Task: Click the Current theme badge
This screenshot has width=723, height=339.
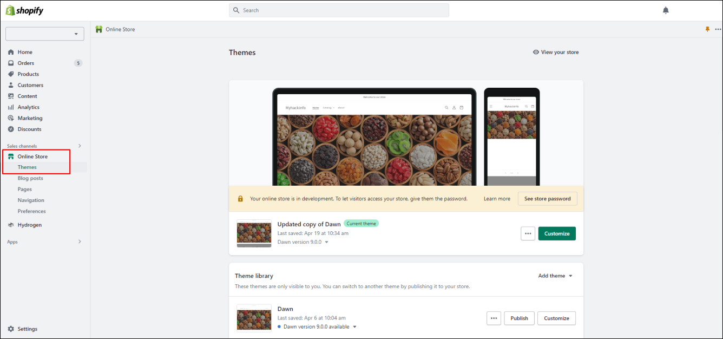Action: point(361,224)
